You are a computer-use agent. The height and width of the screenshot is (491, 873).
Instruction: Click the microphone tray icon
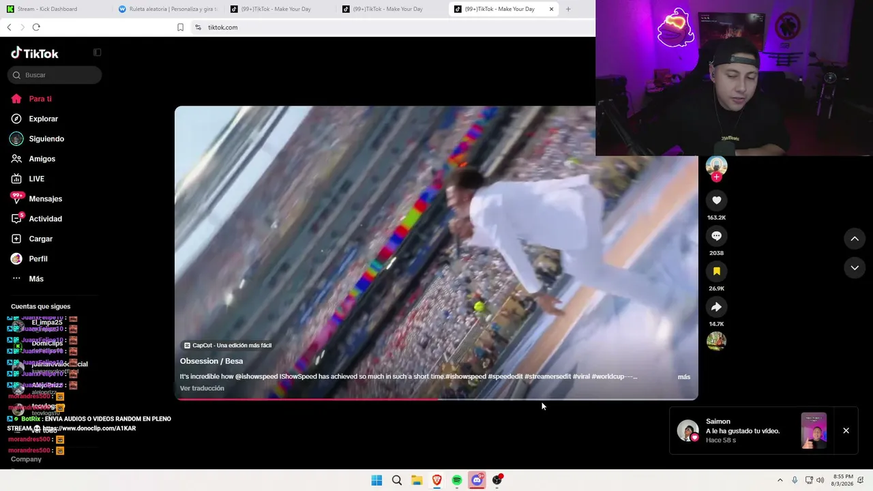[795, 480]
